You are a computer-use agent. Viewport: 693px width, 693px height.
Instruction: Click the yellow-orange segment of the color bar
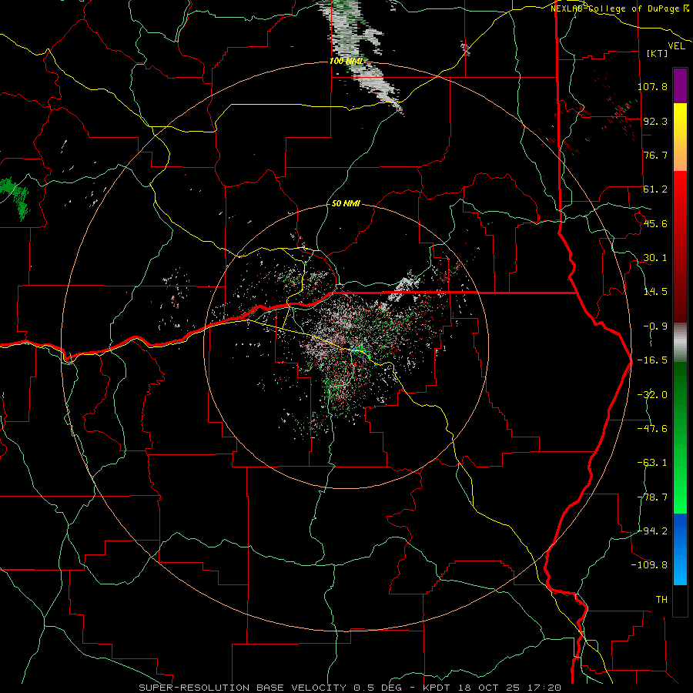[x=680, y=137]
